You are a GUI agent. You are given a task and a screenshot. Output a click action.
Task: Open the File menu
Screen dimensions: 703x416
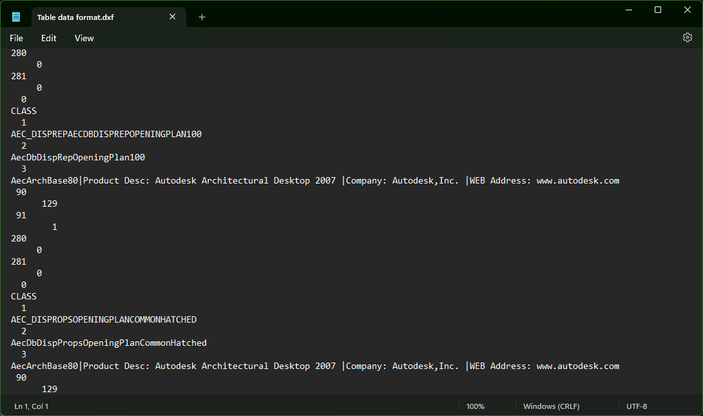click(x=15, y=38)
